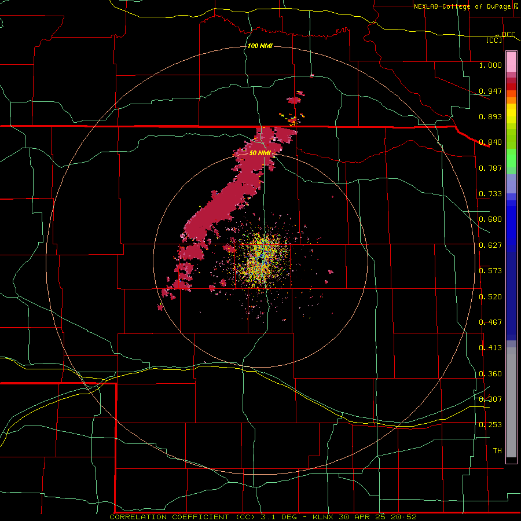
Task: Click the 100 NMI range ring label
Action: [x=260, y=46]
